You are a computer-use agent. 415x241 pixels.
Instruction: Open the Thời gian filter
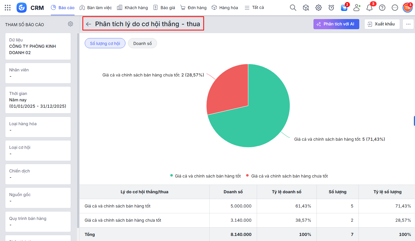[38, 100]
